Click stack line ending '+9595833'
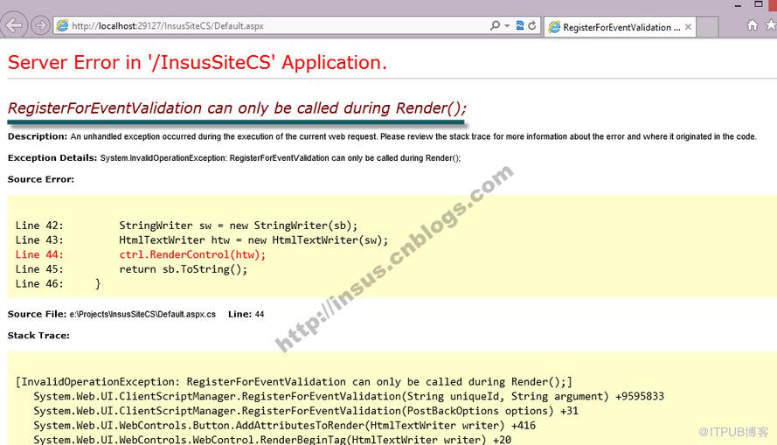 349,396
